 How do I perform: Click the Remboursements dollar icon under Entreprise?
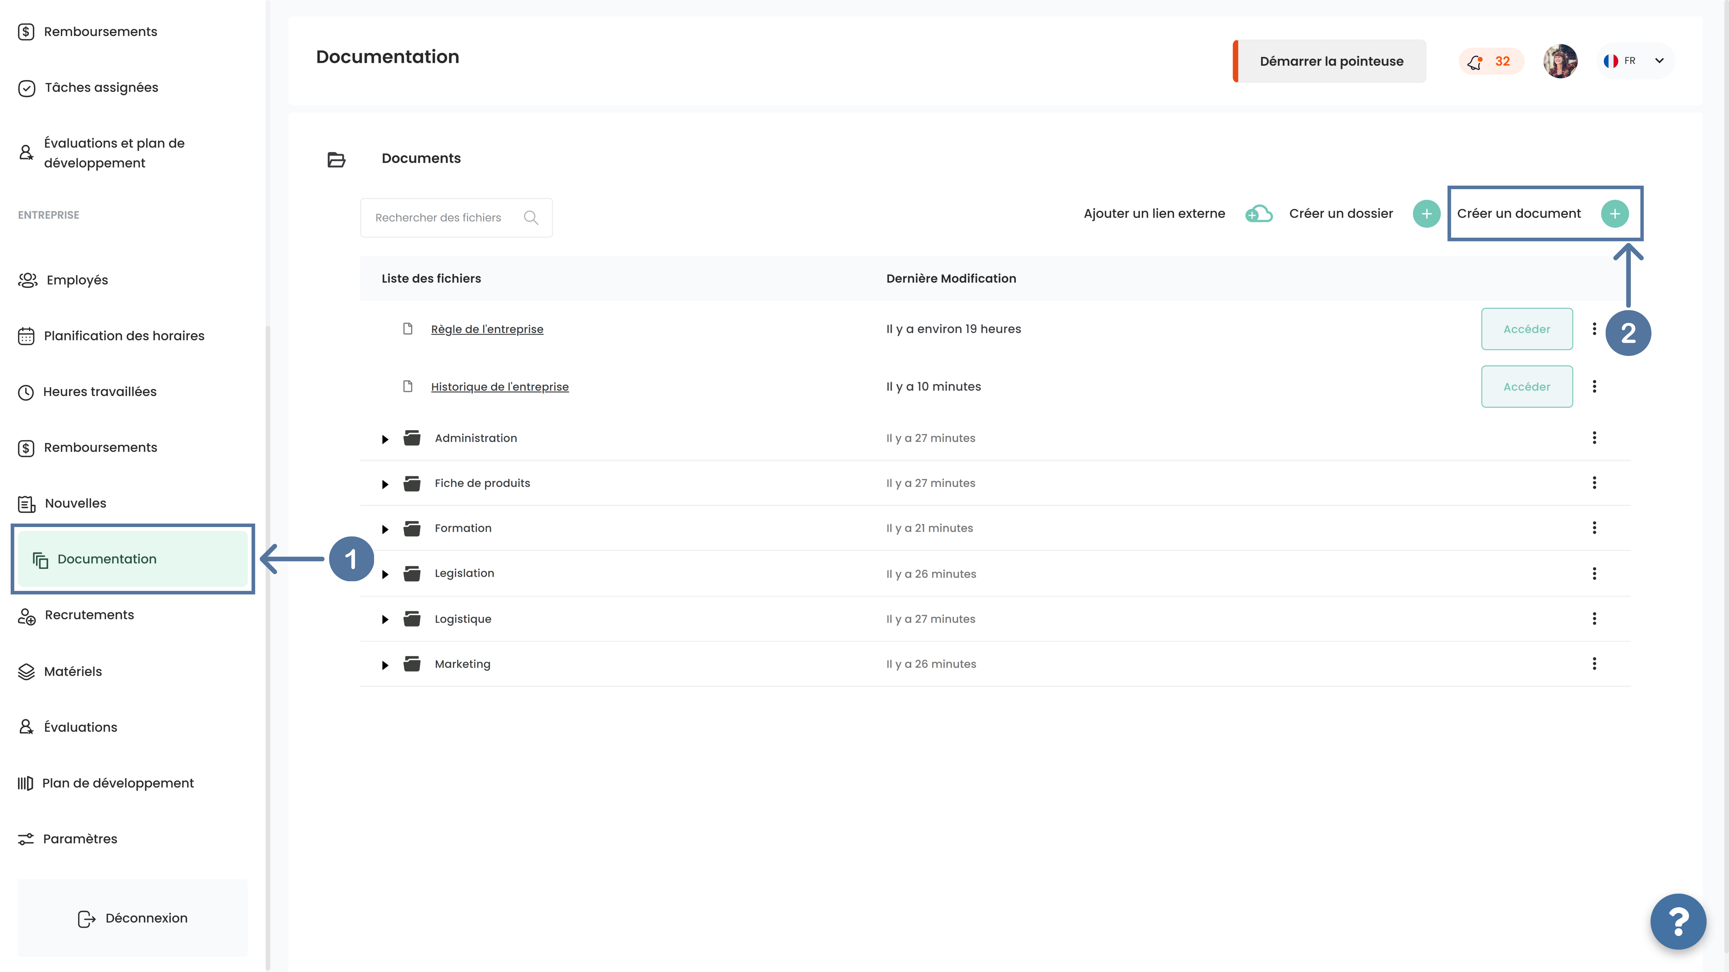click(x=26, y=448)
